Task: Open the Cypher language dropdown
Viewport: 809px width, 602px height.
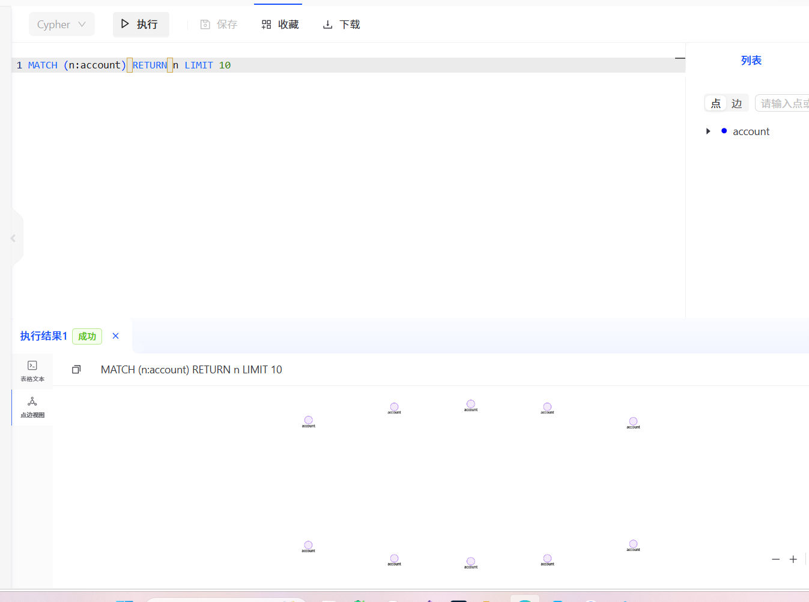Action: click(x=62, y=25)
